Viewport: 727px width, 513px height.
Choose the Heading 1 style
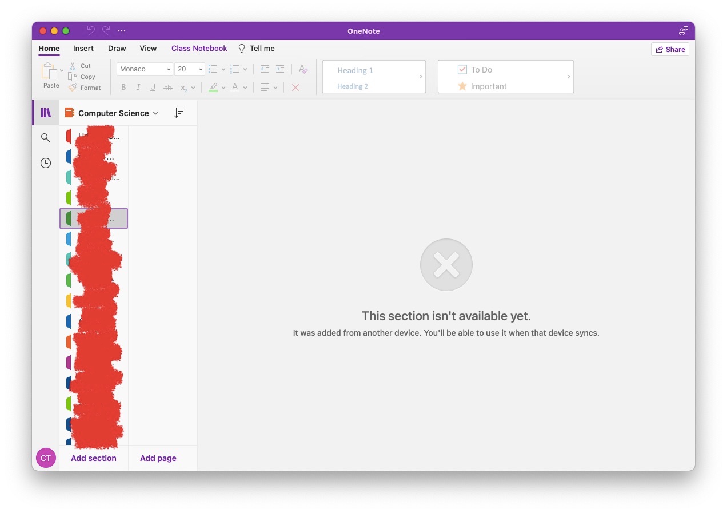[x=355, y=70]
